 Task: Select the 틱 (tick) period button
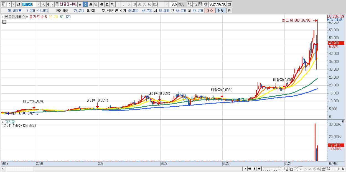tap(112, 4)
